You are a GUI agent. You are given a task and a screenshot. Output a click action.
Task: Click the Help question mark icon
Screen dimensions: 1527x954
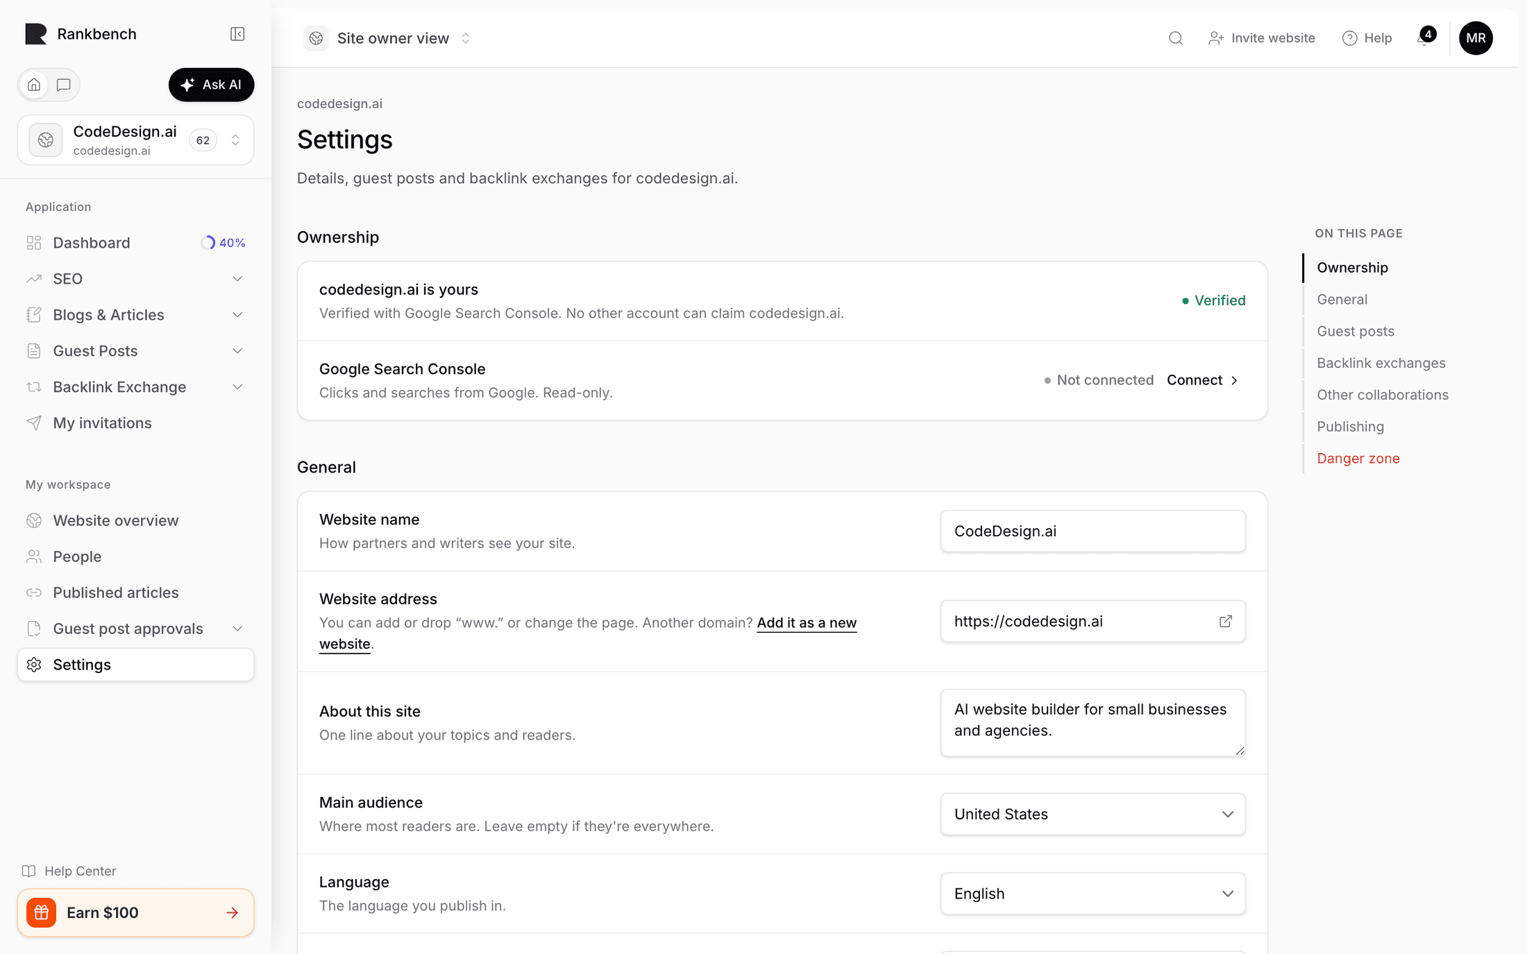tap(1349, 38)
